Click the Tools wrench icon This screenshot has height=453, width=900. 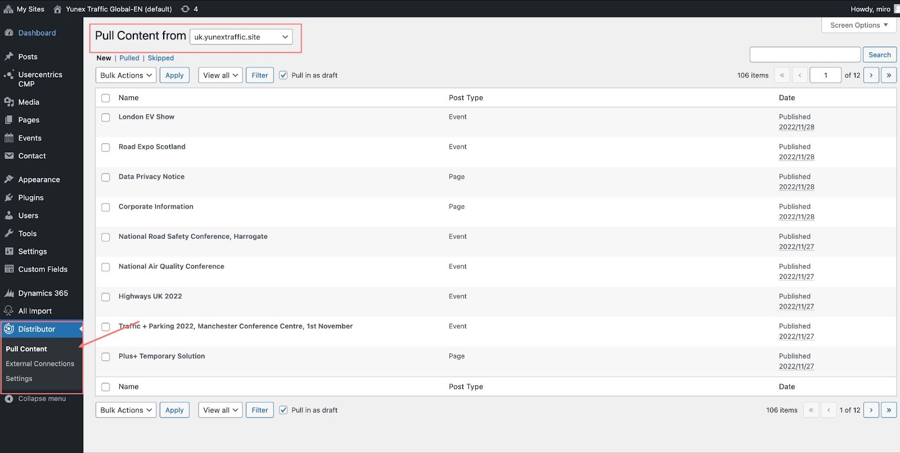[x=9, y=234]
